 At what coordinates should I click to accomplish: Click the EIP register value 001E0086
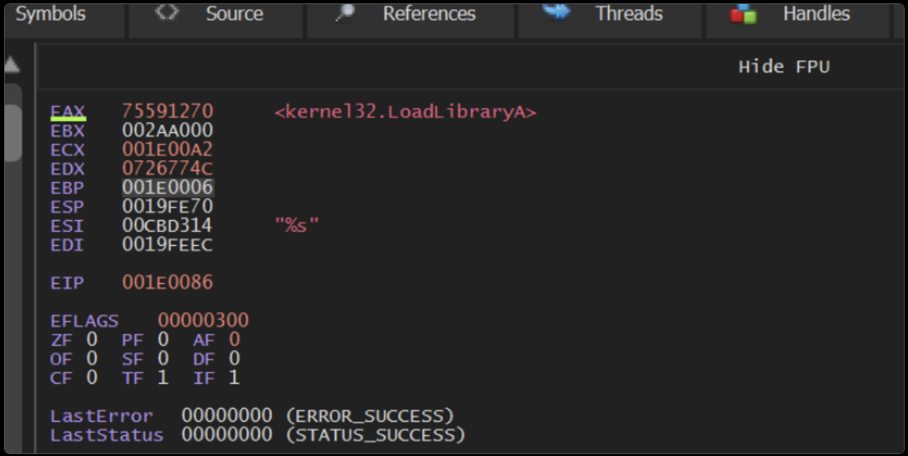click(168, 282)
